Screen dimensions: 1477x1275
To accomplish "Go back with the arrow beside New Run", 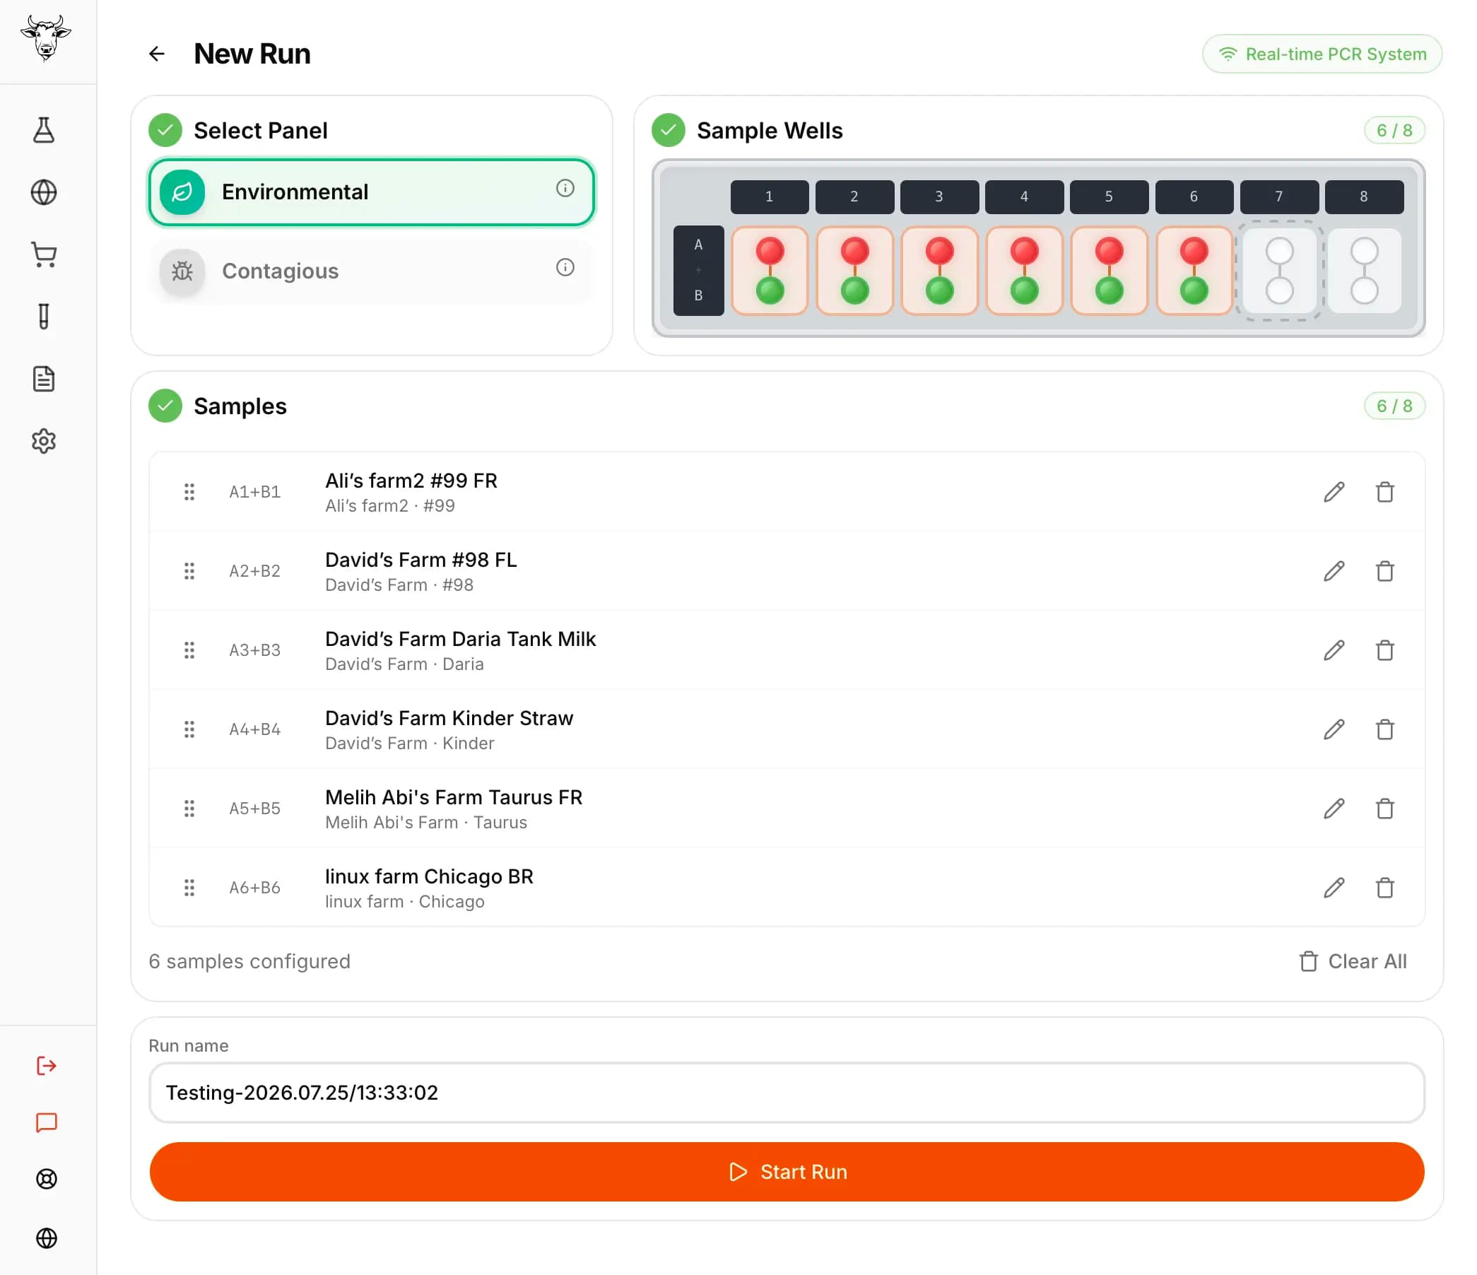I will click(157, 54).
